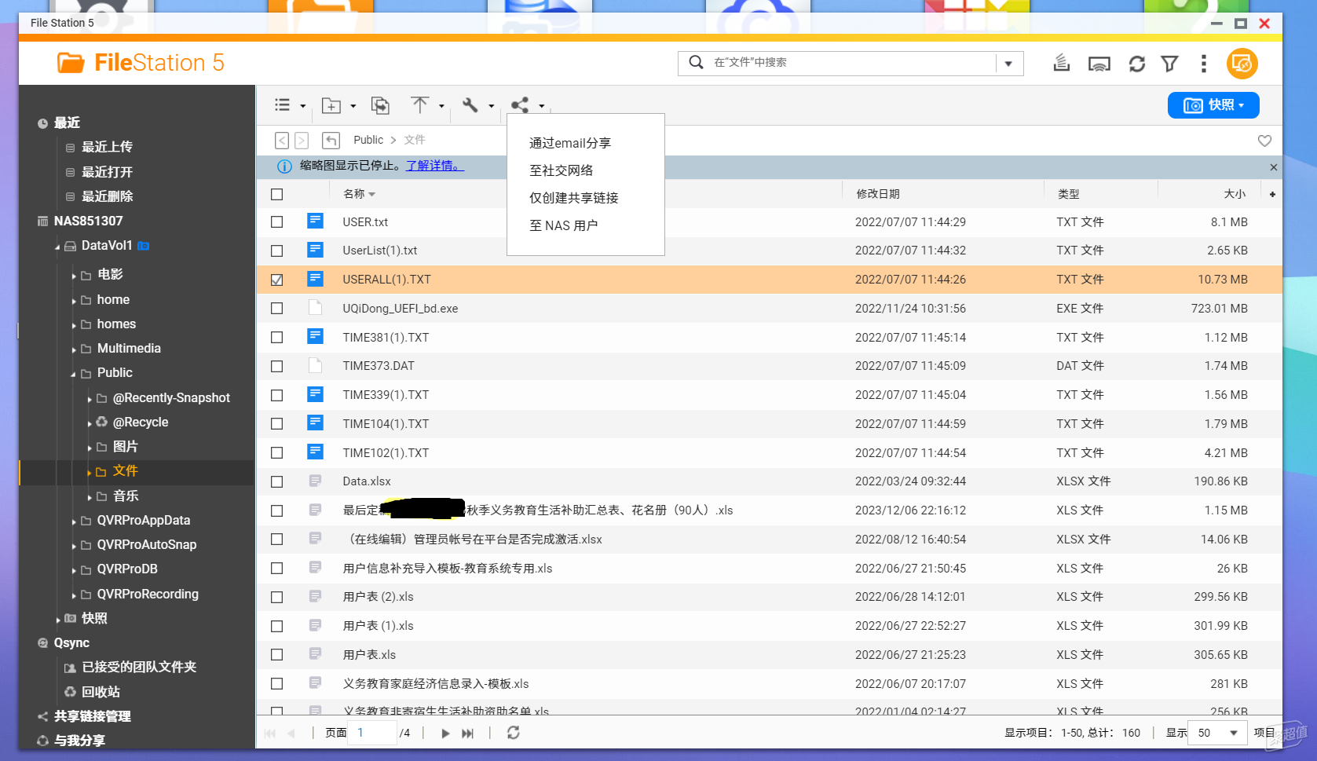Click the 了解详情 link

[435, 166]
